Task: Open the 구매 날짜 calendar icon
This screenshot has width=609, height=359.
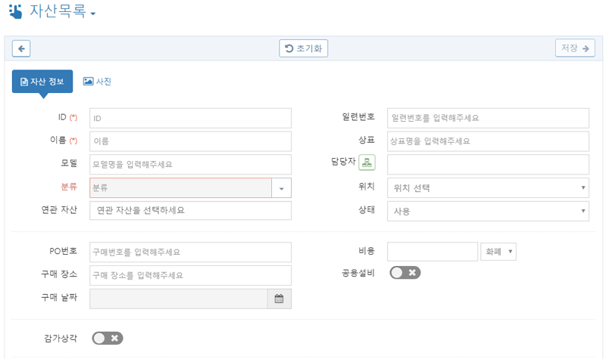Action: 280,299
